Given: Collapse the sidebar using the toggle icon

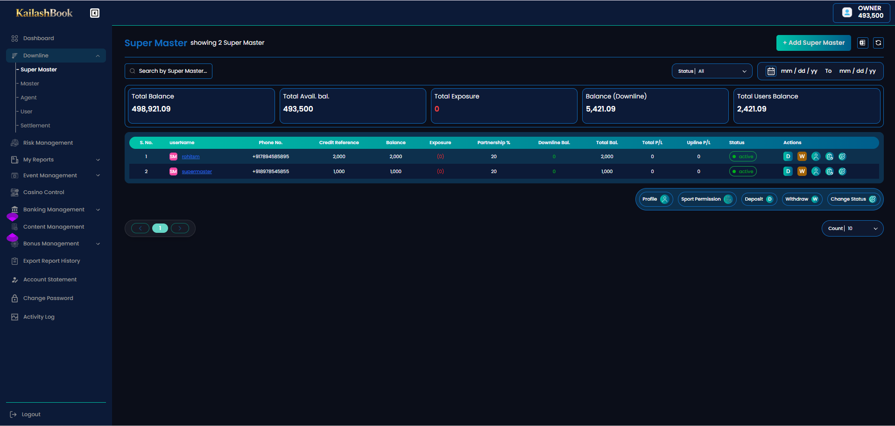Looking at the screenshot, I should 95,13.
